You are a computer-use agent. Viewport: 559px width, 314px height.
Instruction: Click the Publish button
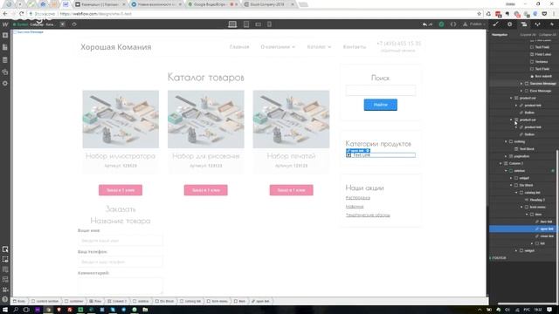(474, 24)
